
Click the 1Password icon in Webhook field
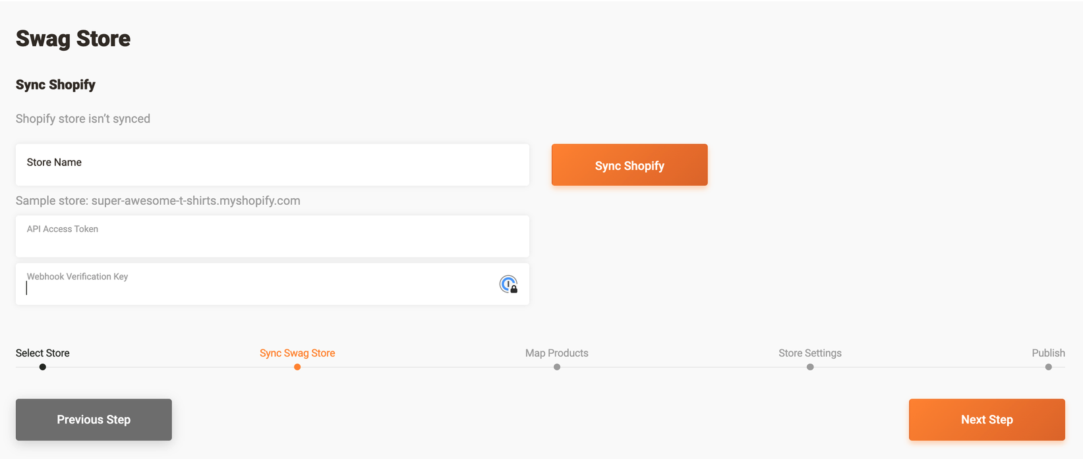(x=508, y=284)
